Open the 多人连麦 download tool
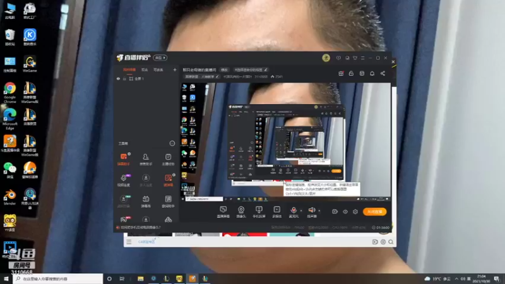The width and height of the screenshot is (505, 284). pyautogui.click(x=146, y=180)
